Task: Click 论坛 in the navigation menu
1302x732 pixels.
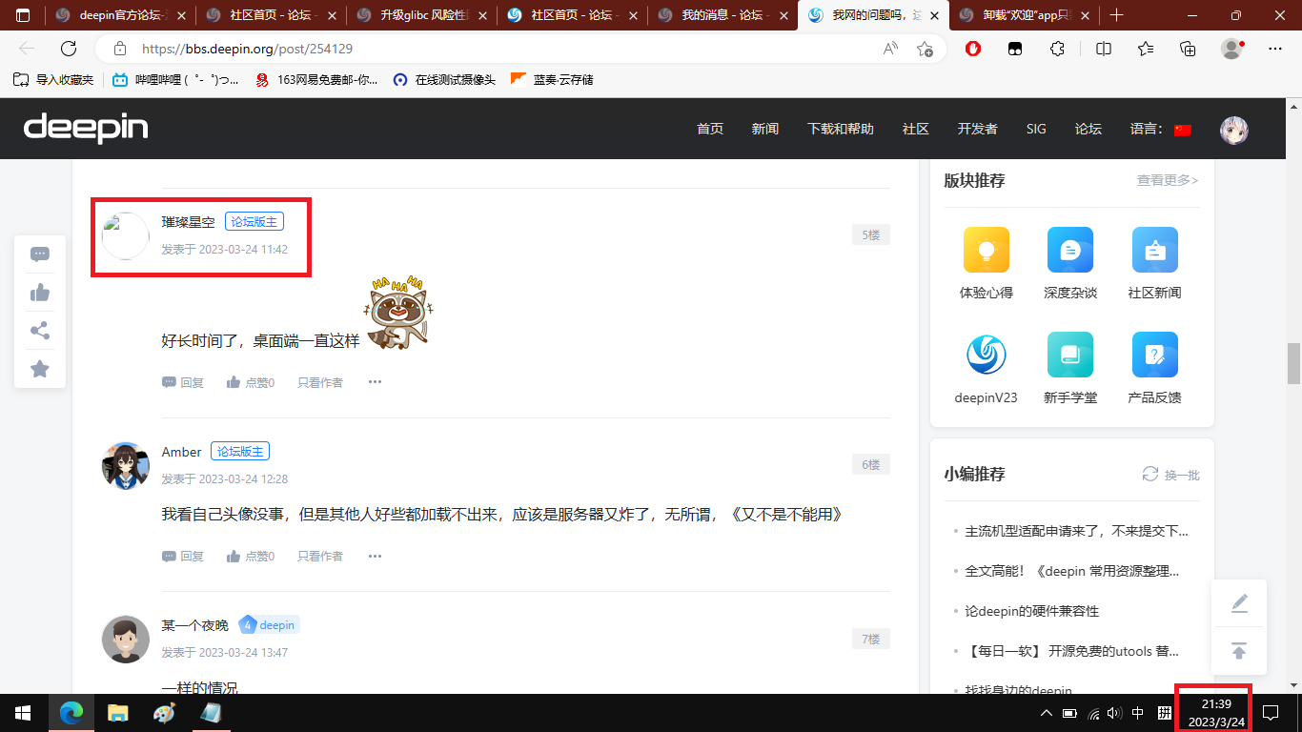Action: tap(1088, 129)
